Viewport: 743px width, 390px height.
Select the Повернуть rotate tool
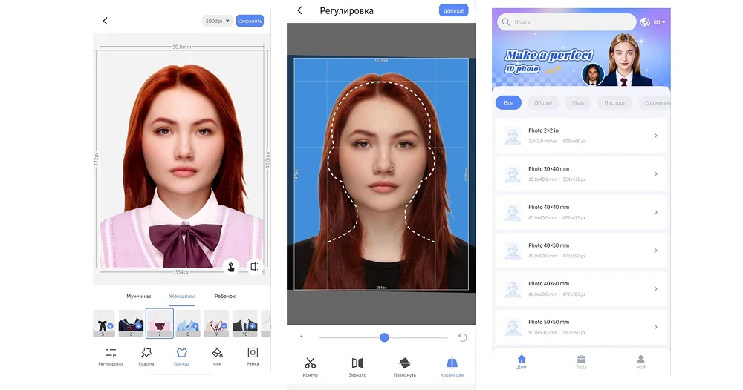pos(405,367)
